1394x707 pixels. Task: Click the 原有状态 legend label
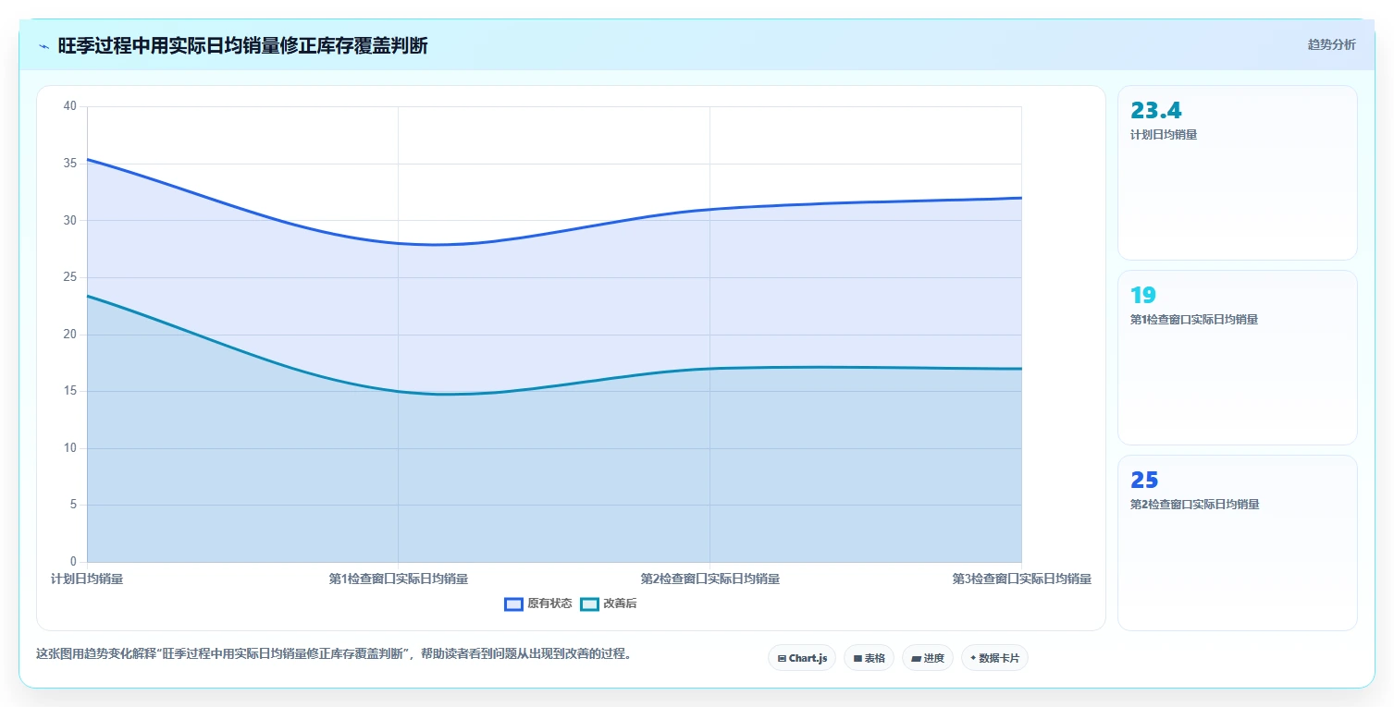(549, 603)
